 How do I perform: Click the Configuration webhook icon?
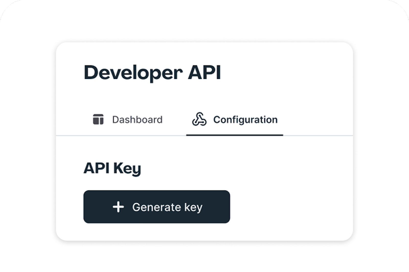pos(199,119)
